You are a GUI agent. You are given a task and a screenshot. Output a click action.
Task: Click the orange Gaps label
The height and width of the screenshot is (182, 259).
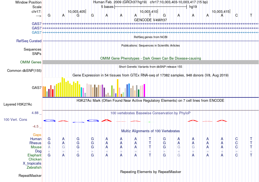pyautogui.click(x=37, y=135)
